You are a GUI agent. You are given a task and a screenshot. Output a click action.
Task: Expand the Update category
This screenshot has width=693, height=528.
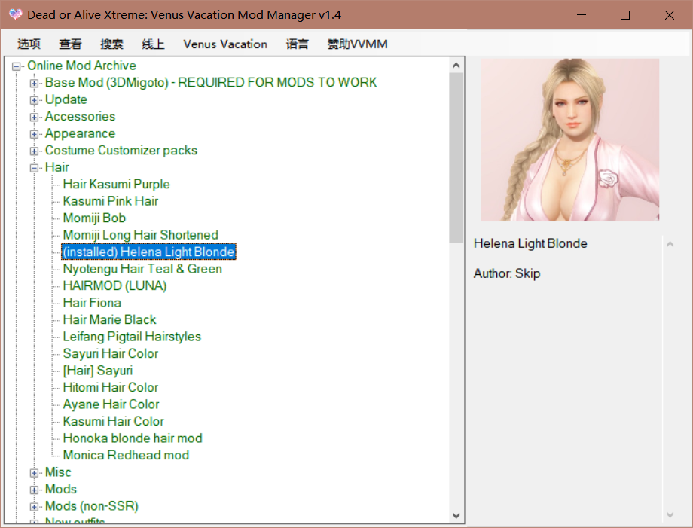pos(34,100)
